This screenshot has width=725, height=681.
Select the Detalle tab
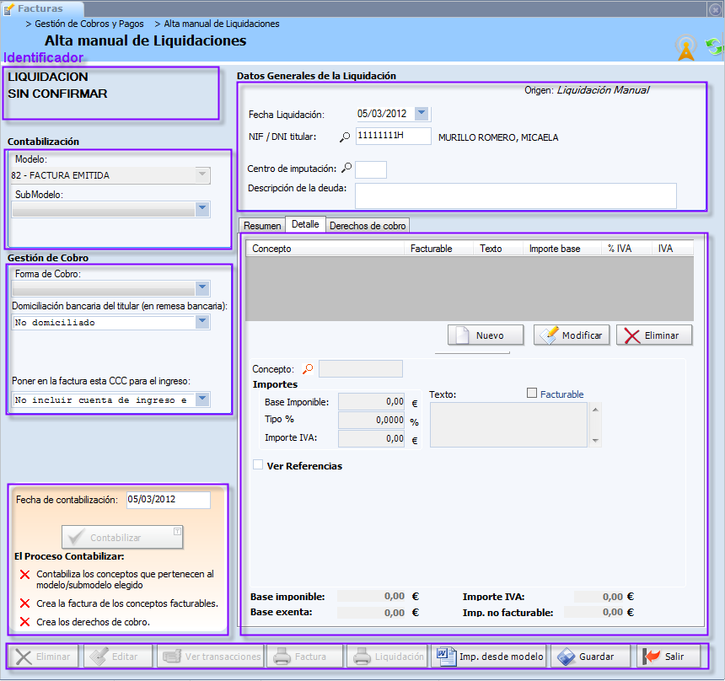point(305,224)
